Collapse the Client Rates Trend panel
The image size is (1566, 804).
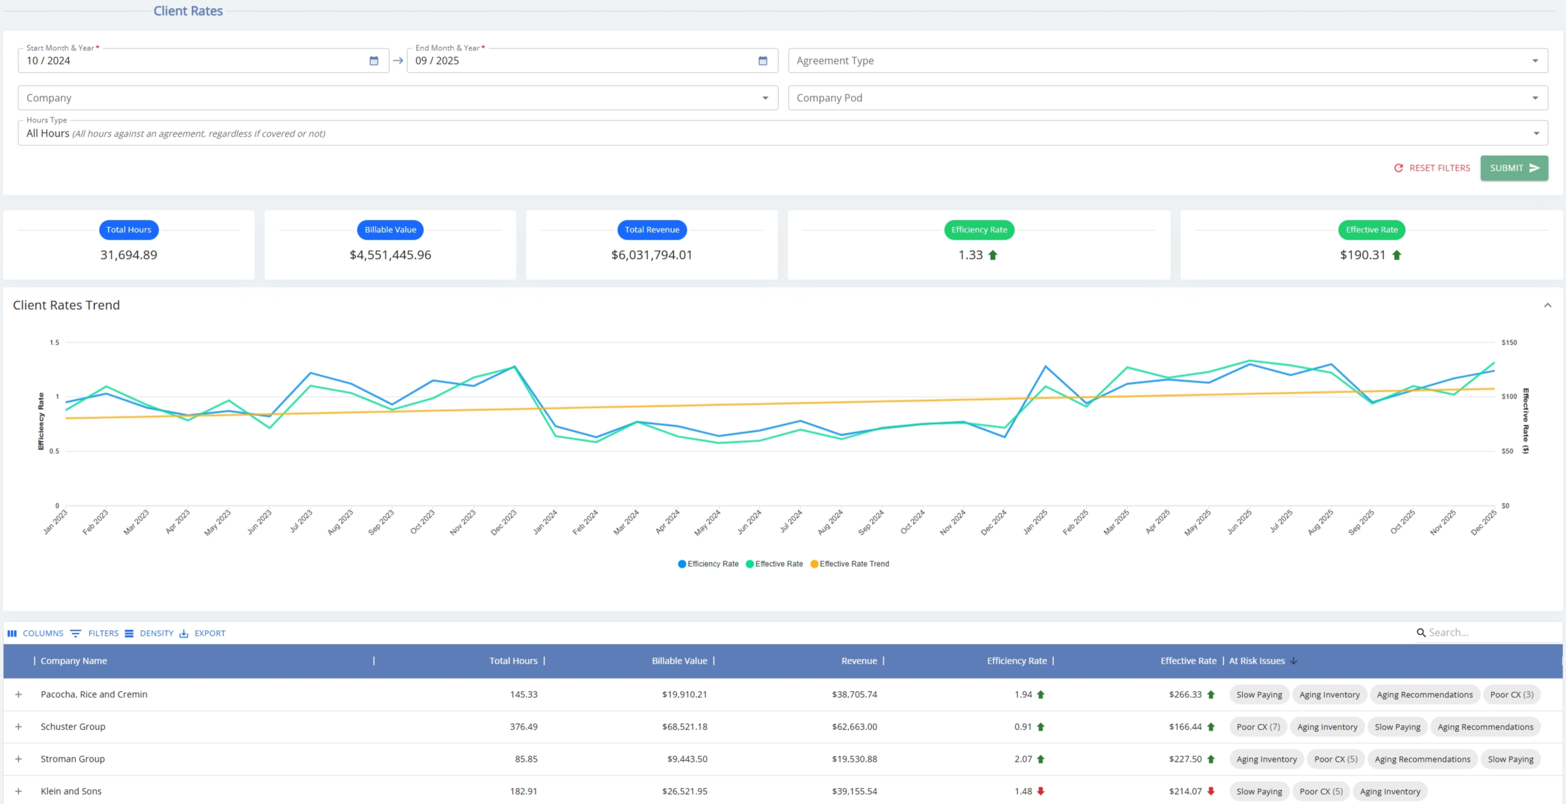[x=1547, y=305]
